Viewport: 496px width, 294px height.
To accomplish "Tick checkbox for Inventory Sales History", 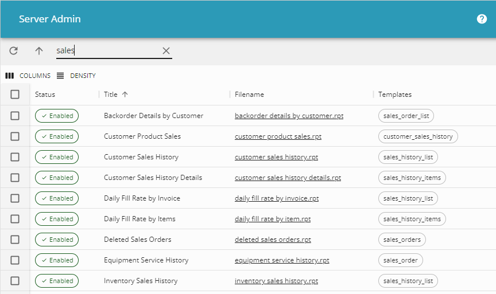I will coord(15,281).
